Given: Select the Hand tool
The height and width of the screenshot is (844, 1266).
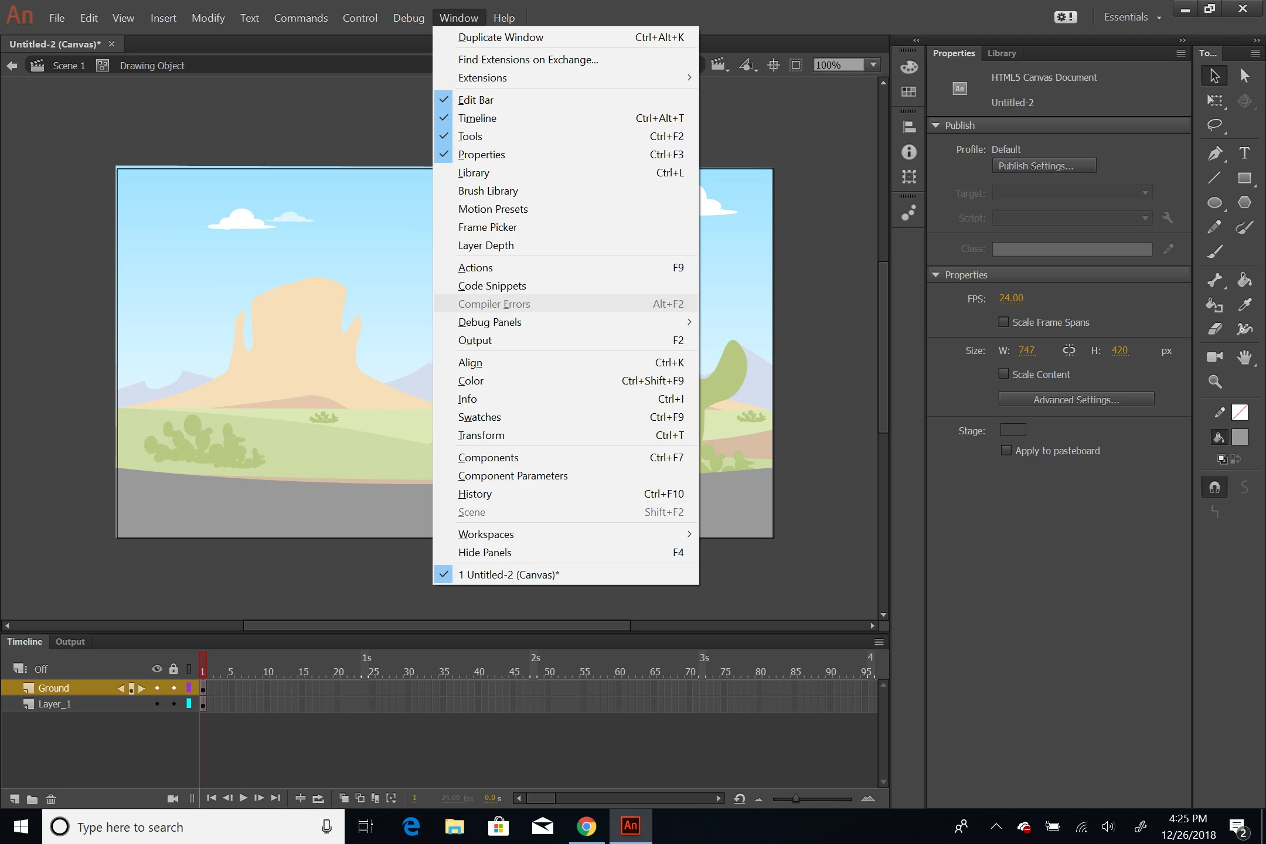Looking at the screenshot, I should 1244,357.
